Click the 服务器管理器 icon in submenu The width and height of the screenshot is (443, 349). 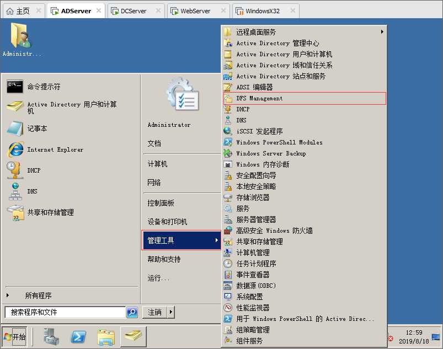click(228, 219)
